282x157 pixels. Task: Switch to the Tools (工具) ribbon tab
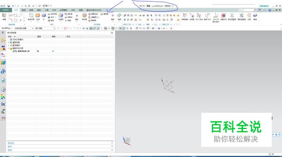(46, 10)
